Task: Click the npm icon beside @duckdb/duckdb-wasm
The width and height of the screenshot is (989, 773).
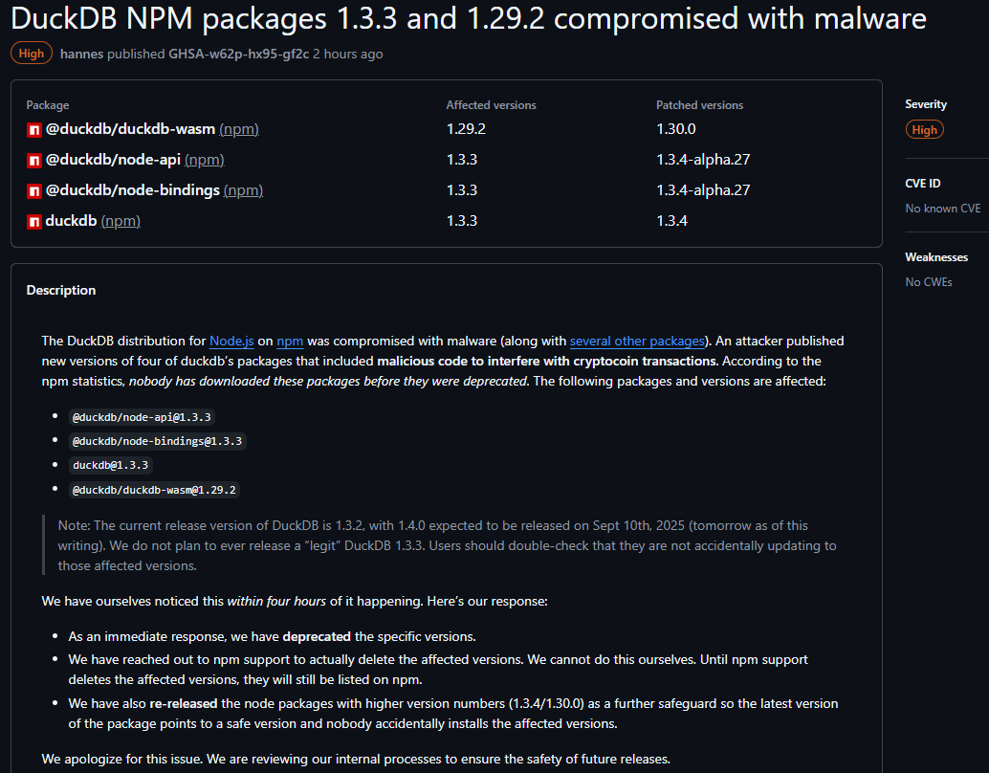Action: click(33, 129)
